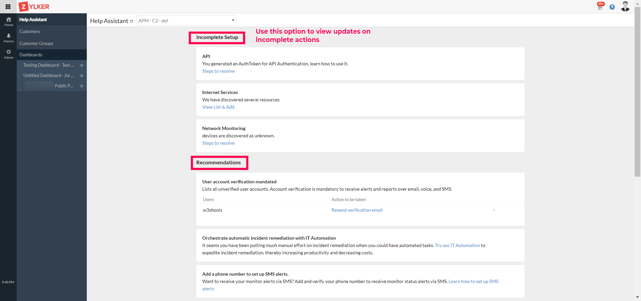The image size is (641, 301).
Task: Open the Admin gear icon
Action: (9, 54)
